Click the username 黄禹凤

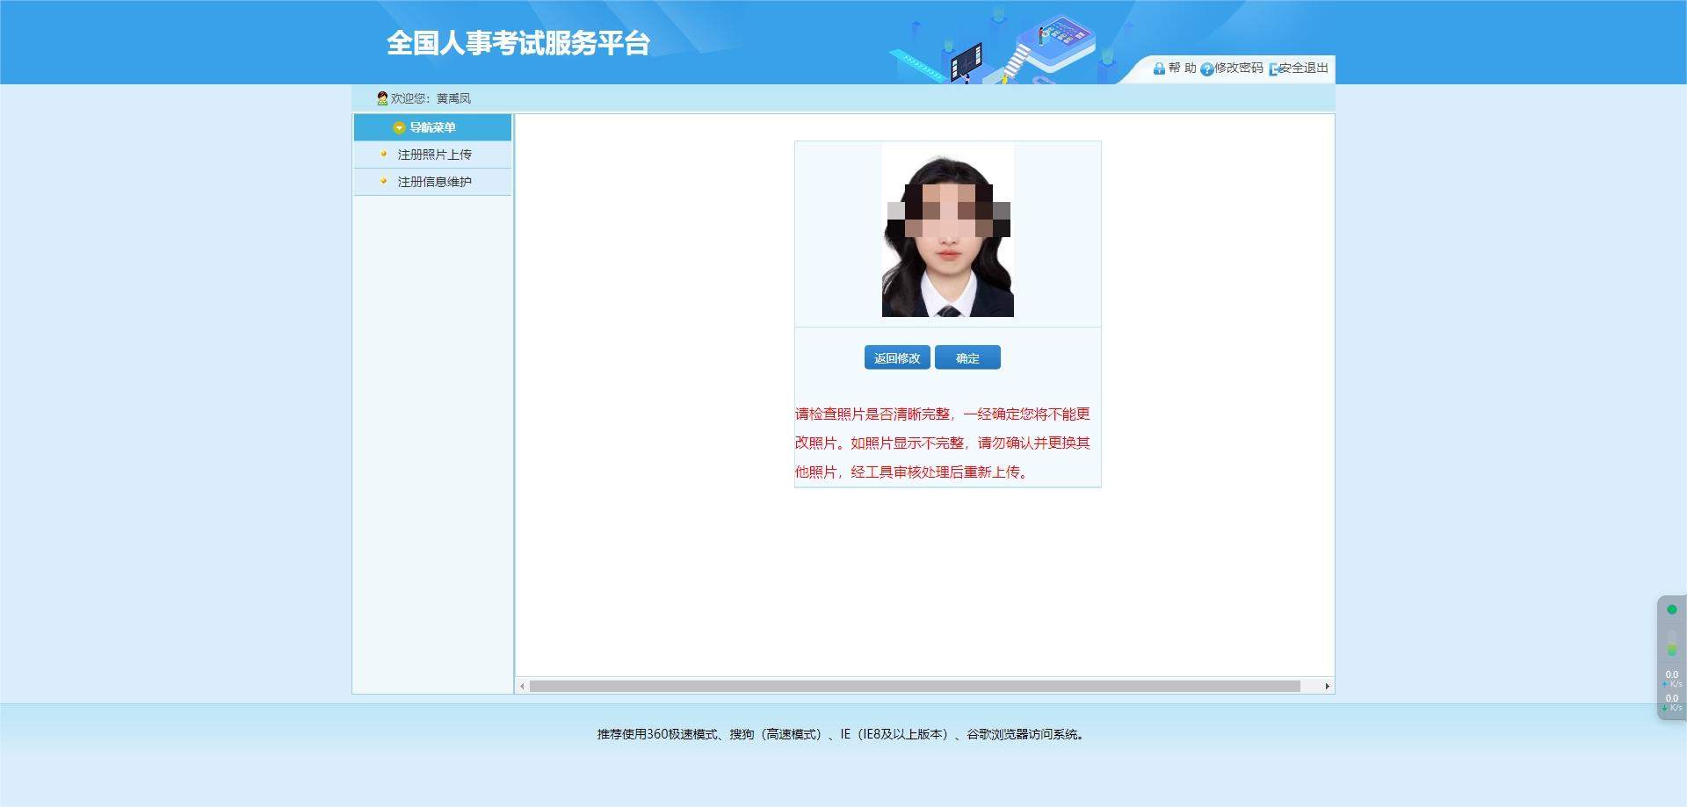(x=453, y=98)
